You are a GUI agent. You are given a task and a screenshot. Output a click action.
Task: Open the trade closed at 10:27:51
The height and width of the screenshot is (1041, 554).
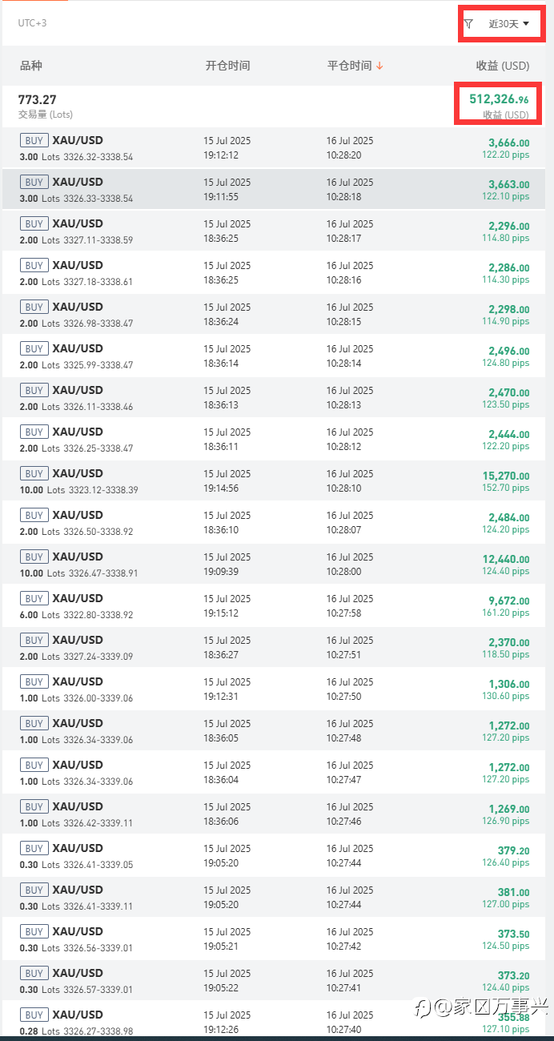tap(349, 647)
